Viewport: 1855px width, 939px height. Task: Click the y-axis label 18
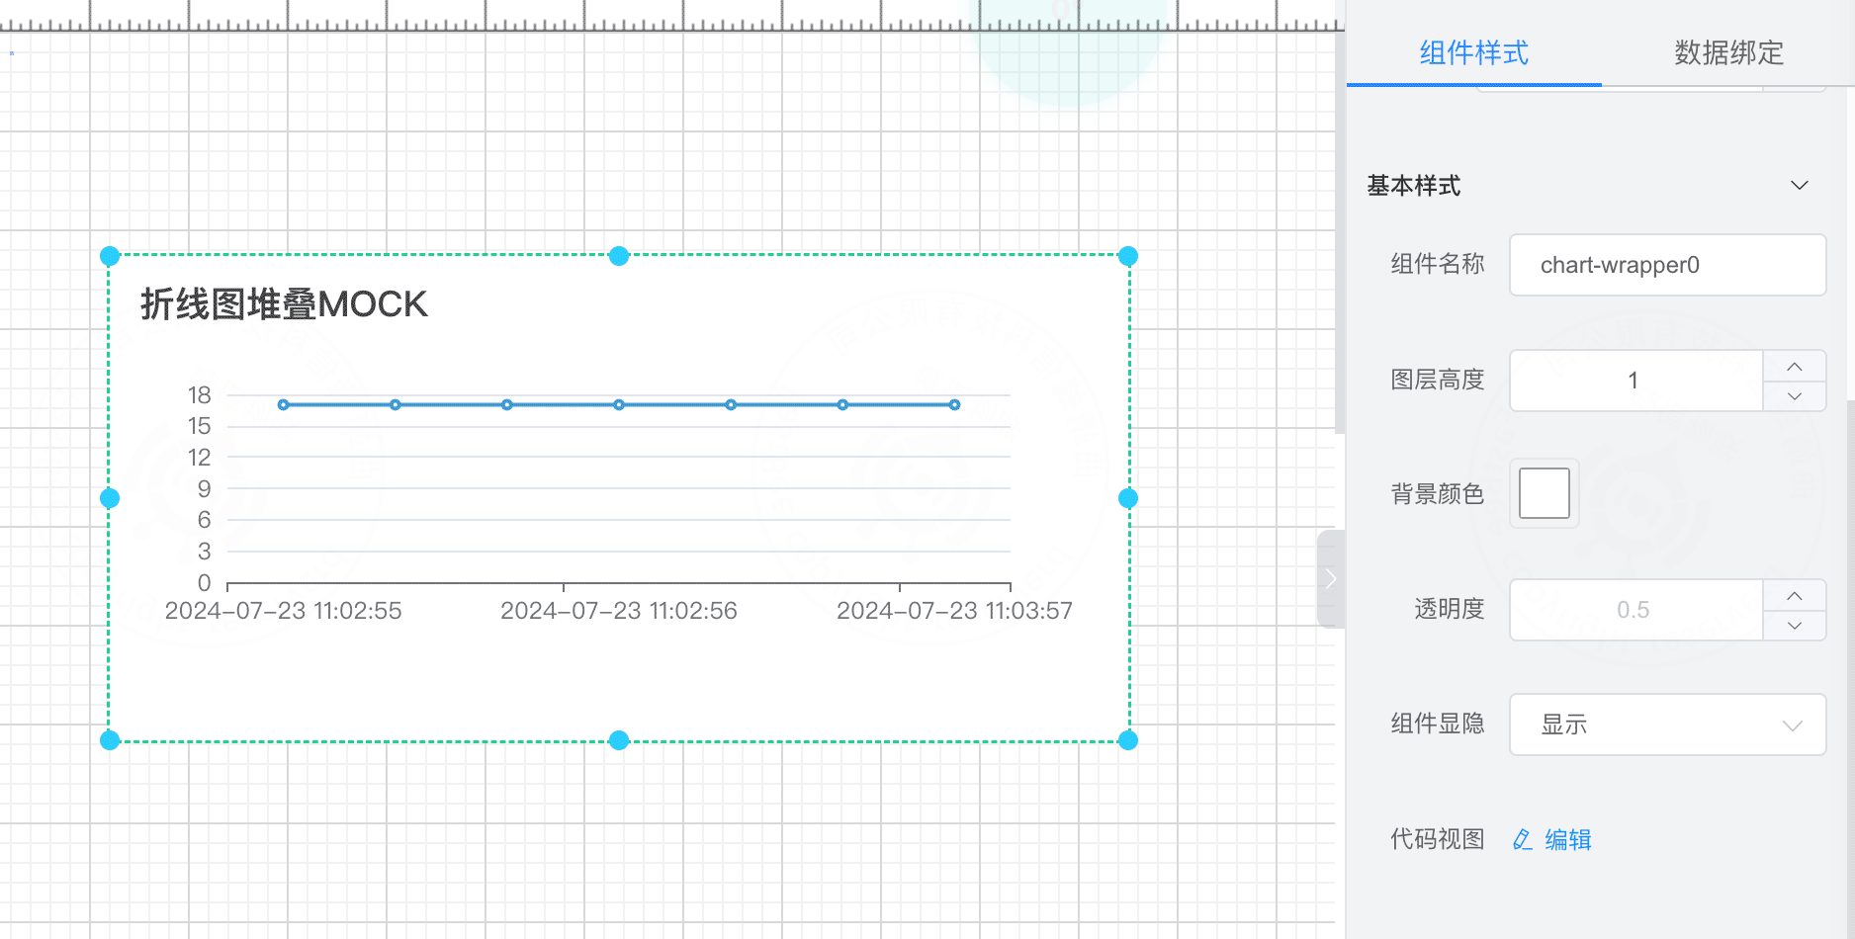(200, 395)
